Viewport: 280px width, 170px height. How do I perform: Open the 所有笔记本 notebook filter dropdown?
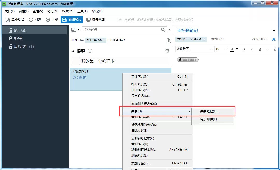96,40
